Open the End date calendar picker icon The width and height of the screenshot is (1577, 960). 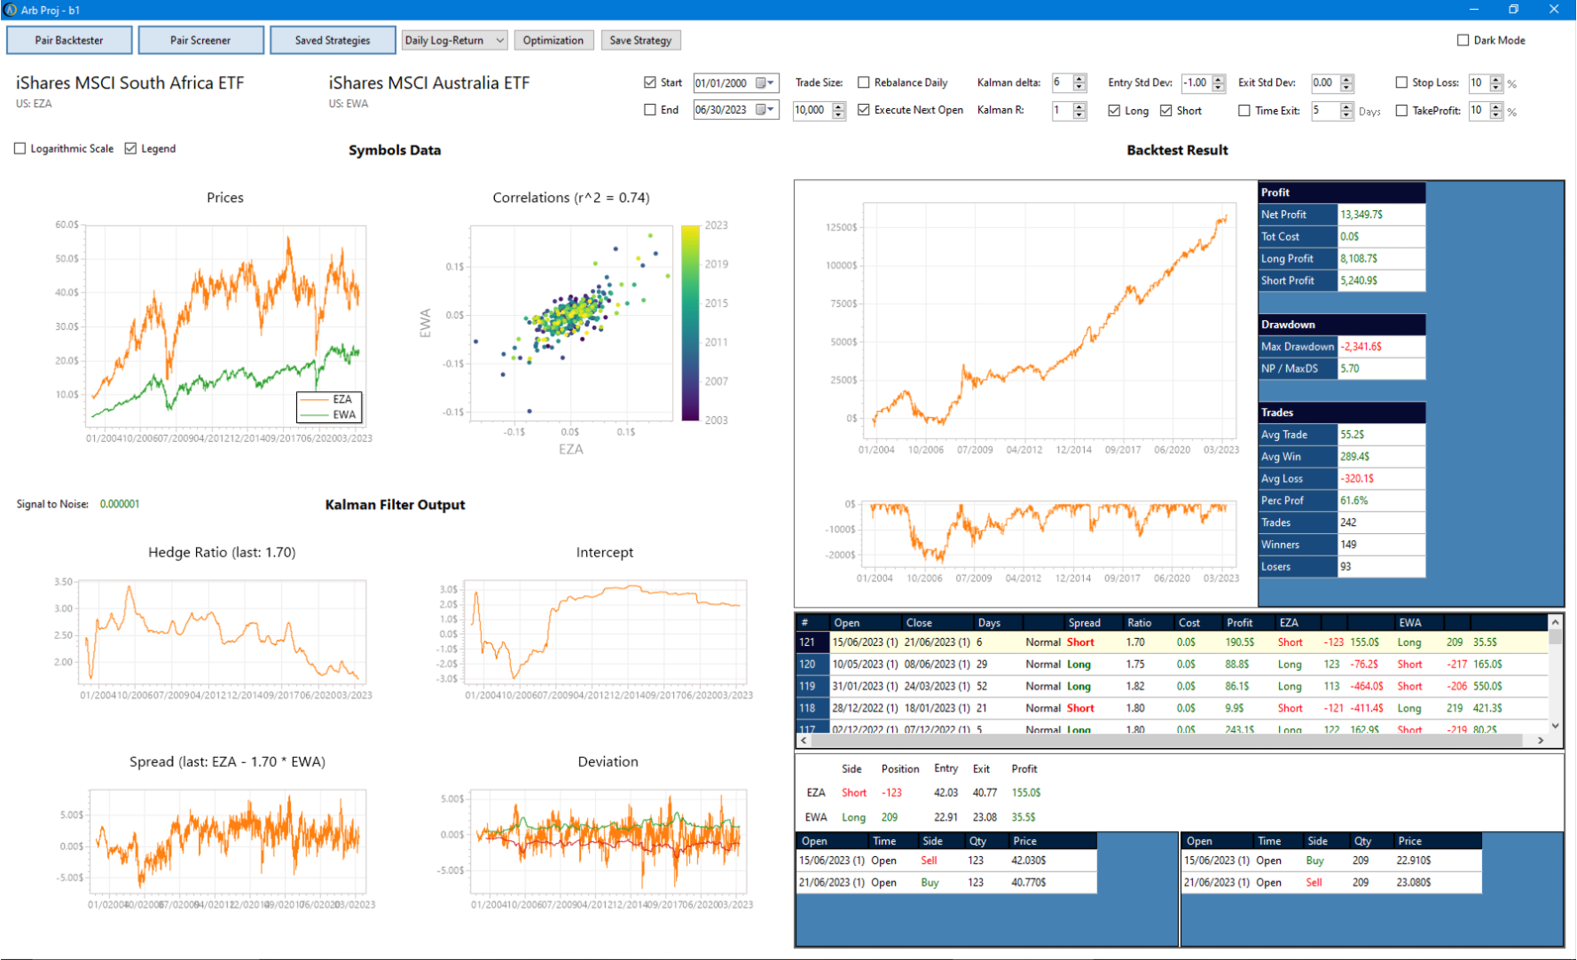pyautogui.click(x=761, y=109)
